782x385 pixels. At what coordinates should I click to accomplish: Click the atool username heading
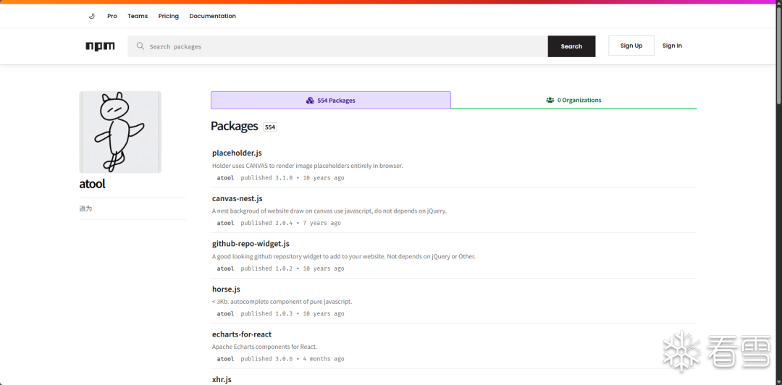coord(92,184)
